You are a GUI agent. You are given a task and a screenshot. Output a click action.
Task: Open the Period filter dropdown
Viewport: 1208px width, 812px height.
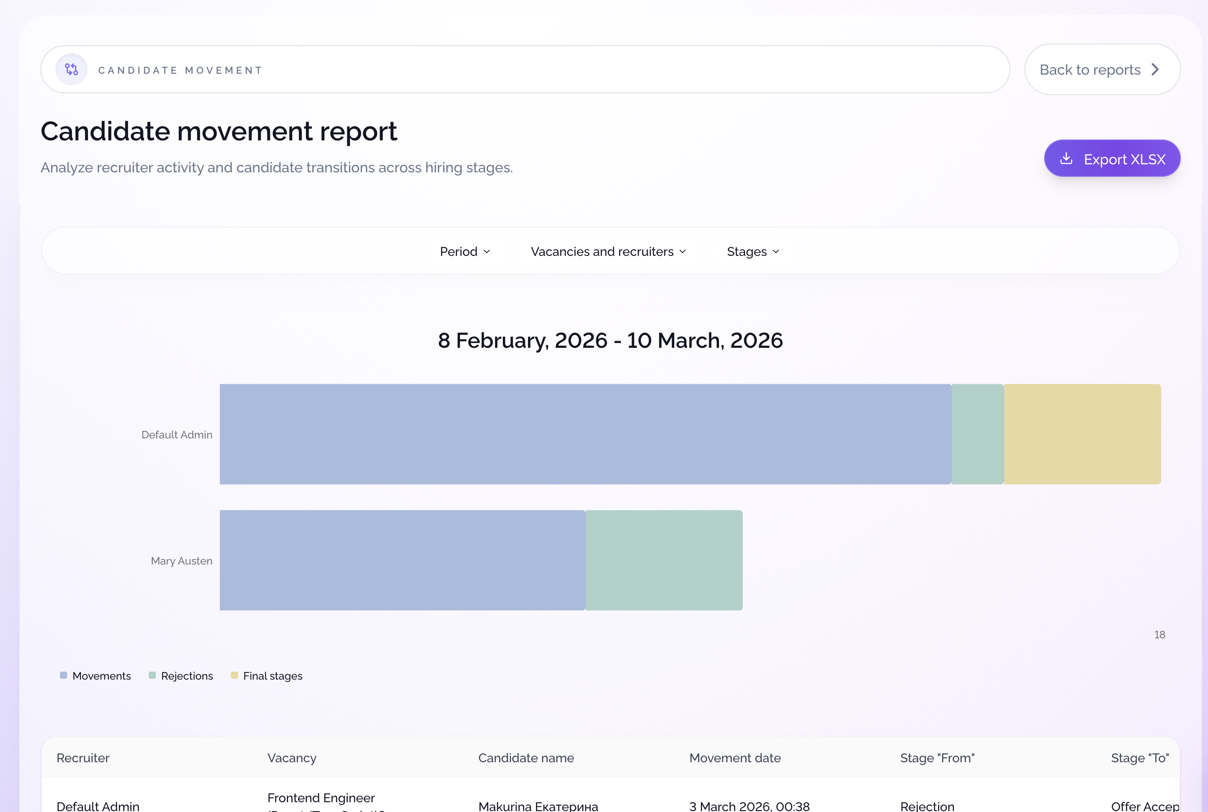click(x=465, y=252)
